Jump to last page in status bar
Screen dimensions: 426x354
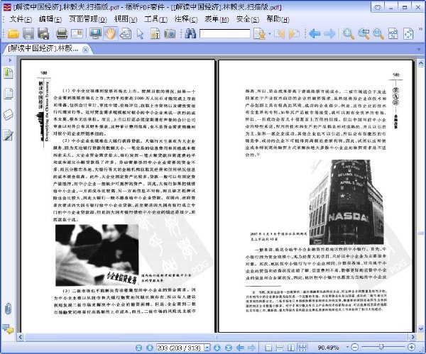pos(229,348)
